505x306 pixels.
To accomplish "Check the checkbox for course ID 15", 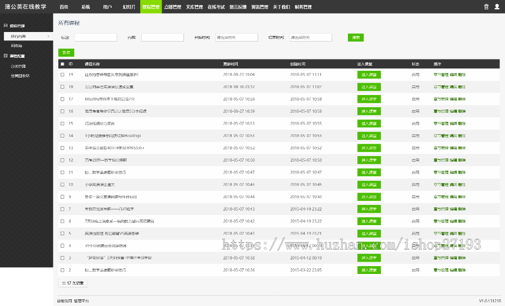I will (62, 124).
